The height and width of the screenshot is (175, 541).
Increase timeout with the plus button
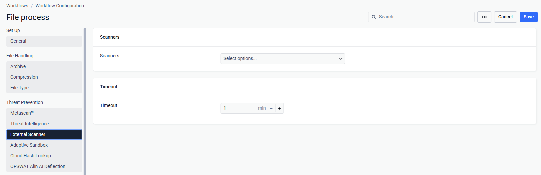tap(279, 108)
